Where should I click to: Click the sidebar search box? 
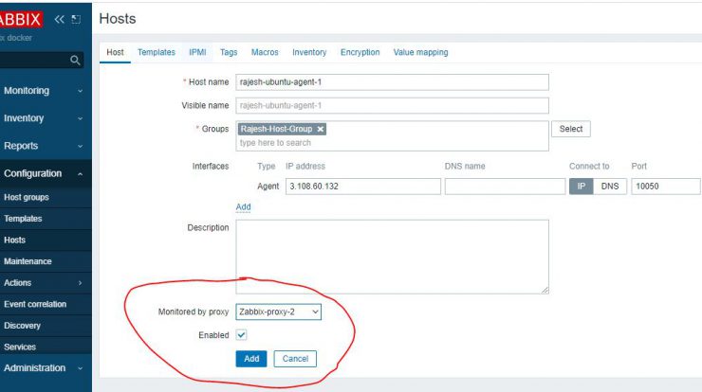pyautogui.click(x=41, y=60)
